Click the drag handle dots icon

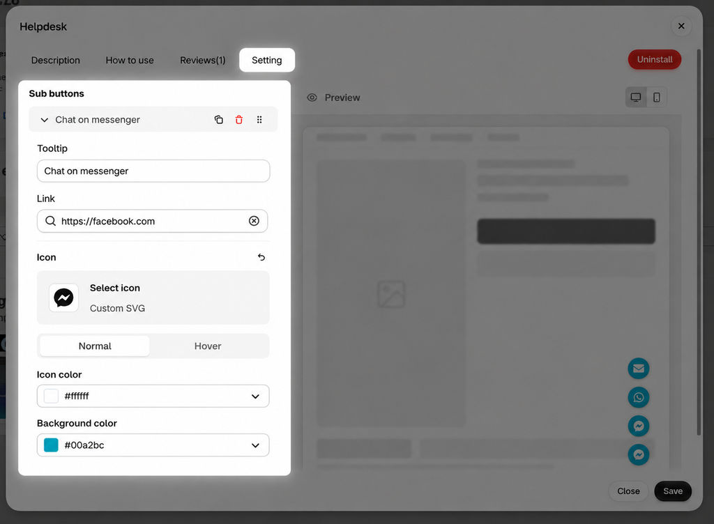tap(259, 120)
